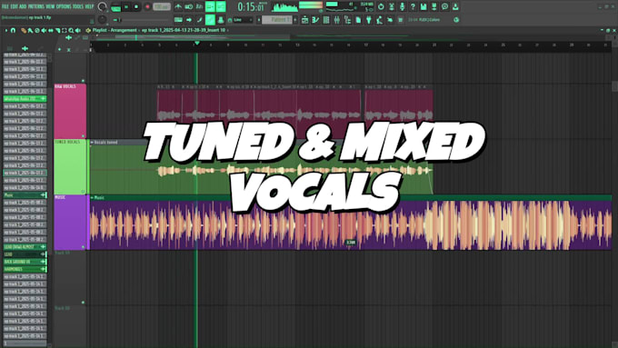
Task: Click the arrow left of Pattern 1
Action: tap(259, 20)
